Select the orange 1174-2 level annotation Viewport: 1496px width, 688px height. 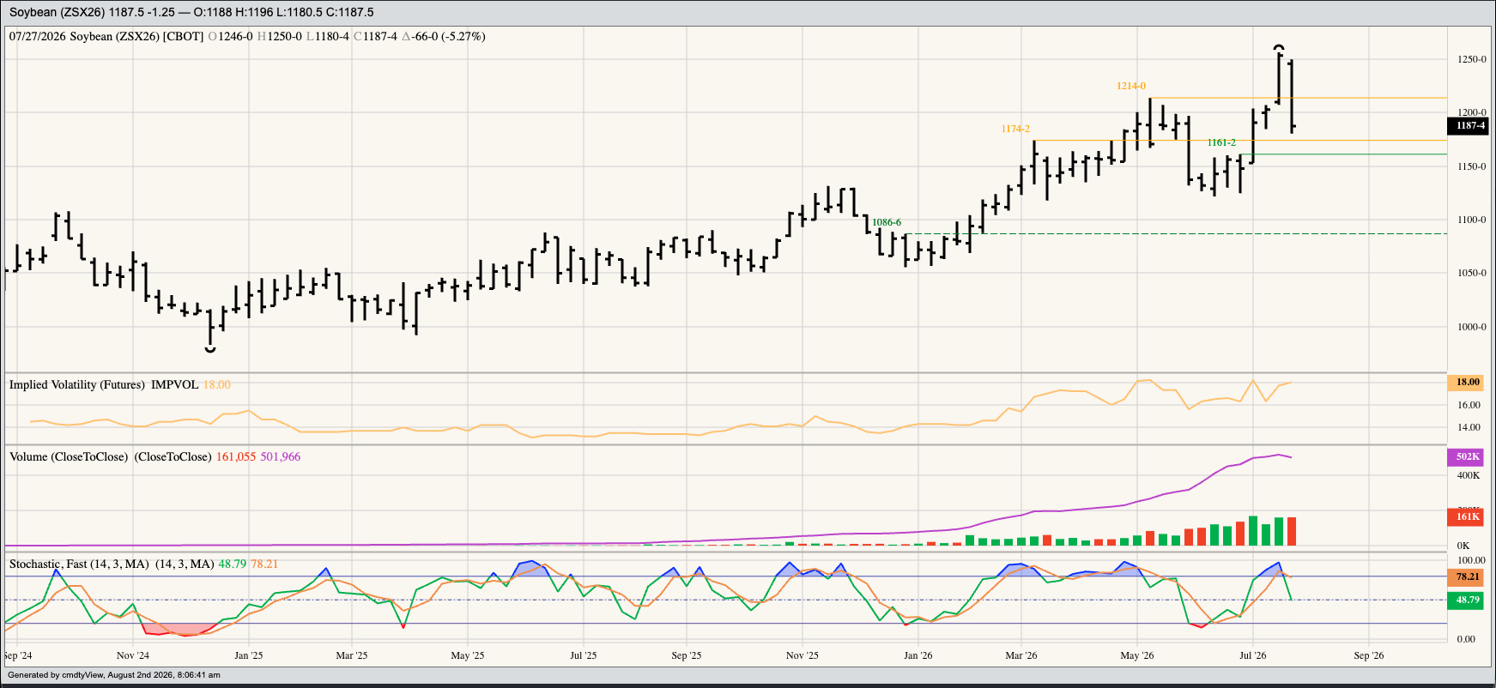(1015, 129)
